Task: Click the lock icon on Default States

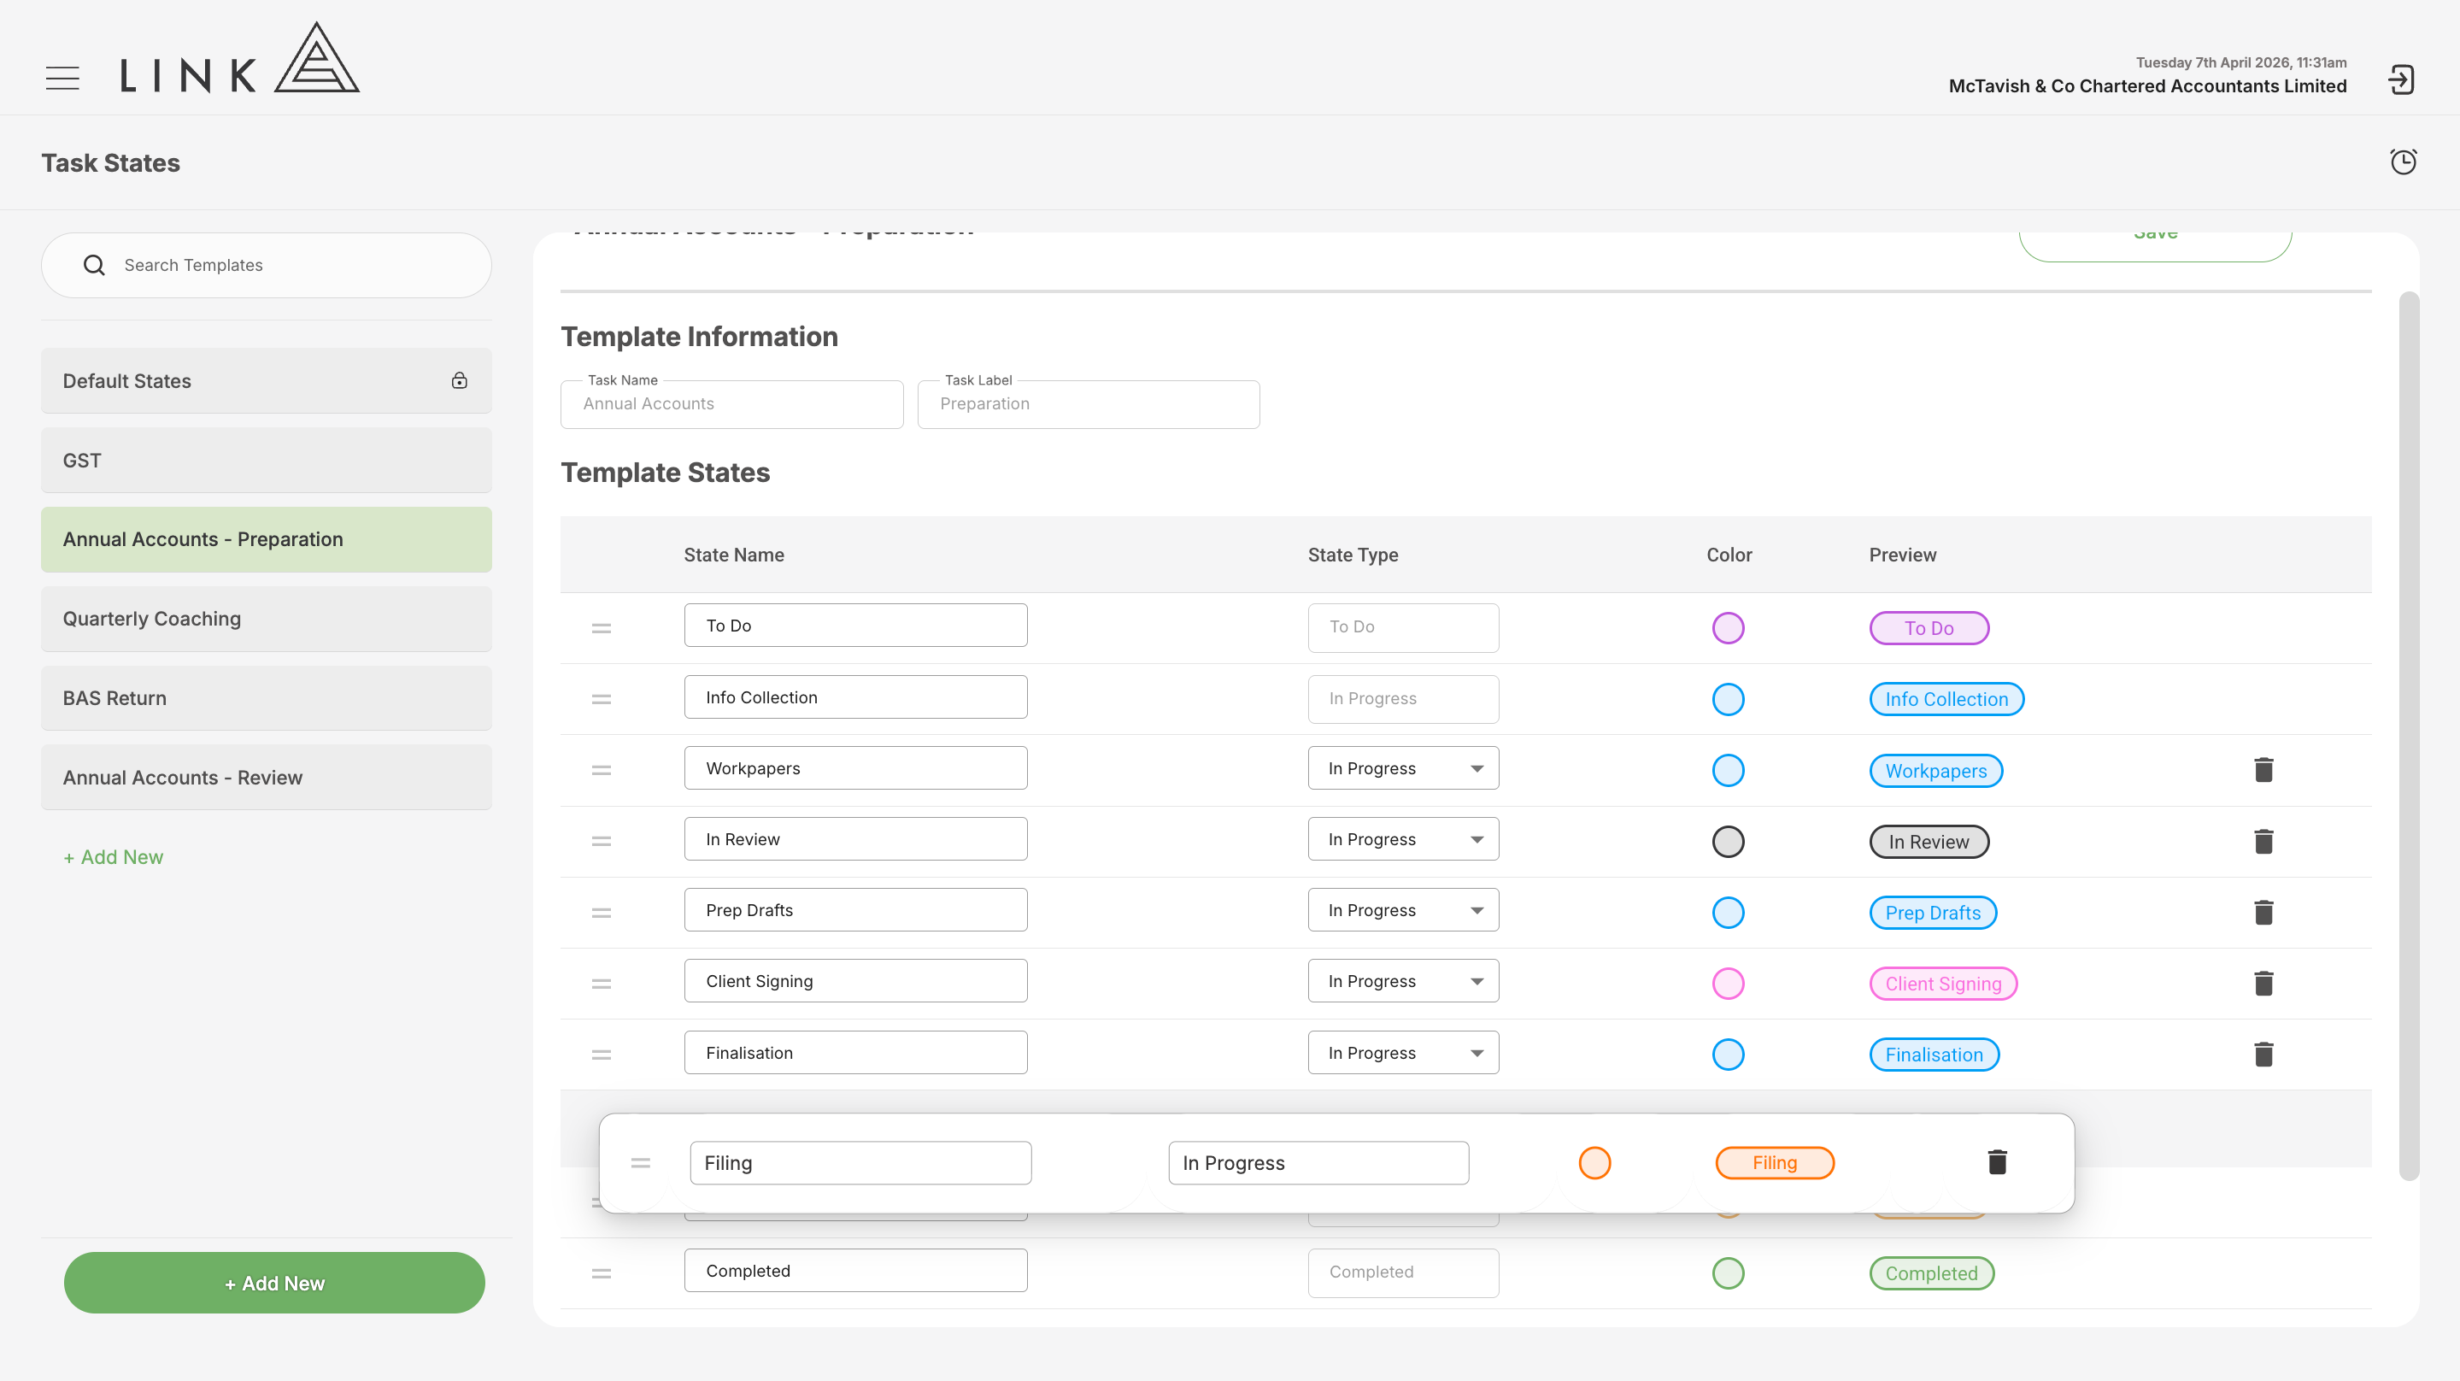Action: pos(460,380)
